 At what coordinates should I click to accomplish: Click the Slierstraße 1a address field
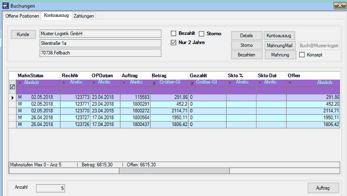click(x=100, y=43)
